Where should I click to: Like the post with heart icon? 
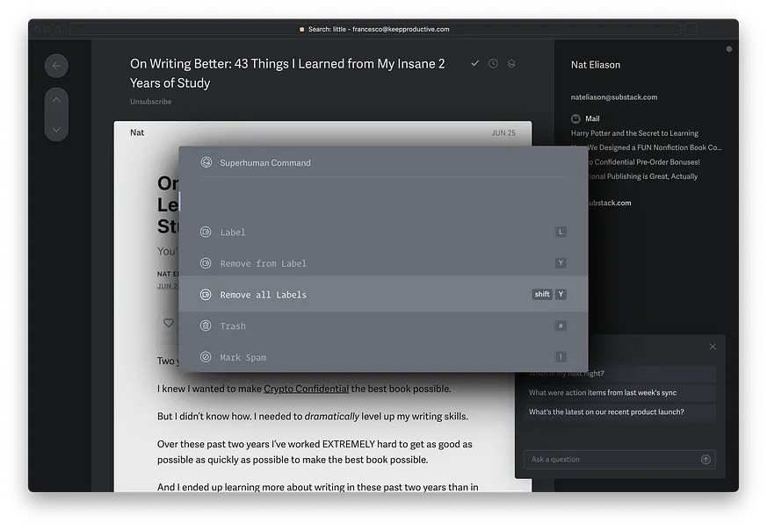pyautogui.click(x=169, y=323)
